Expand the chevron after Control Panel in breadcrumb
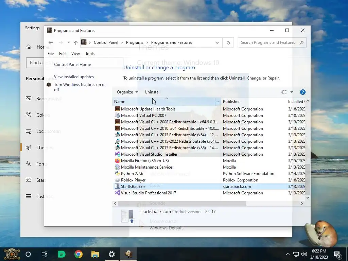 pyautogui.click(x=122, y=42)
